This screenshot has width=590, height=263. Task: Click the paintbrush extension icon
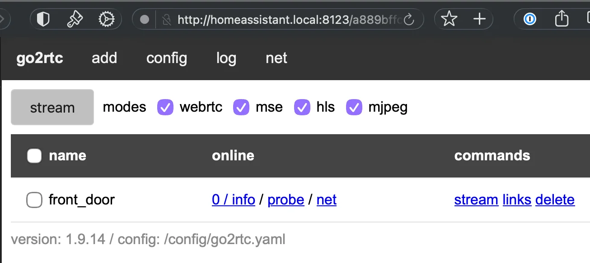coord(75,19)
